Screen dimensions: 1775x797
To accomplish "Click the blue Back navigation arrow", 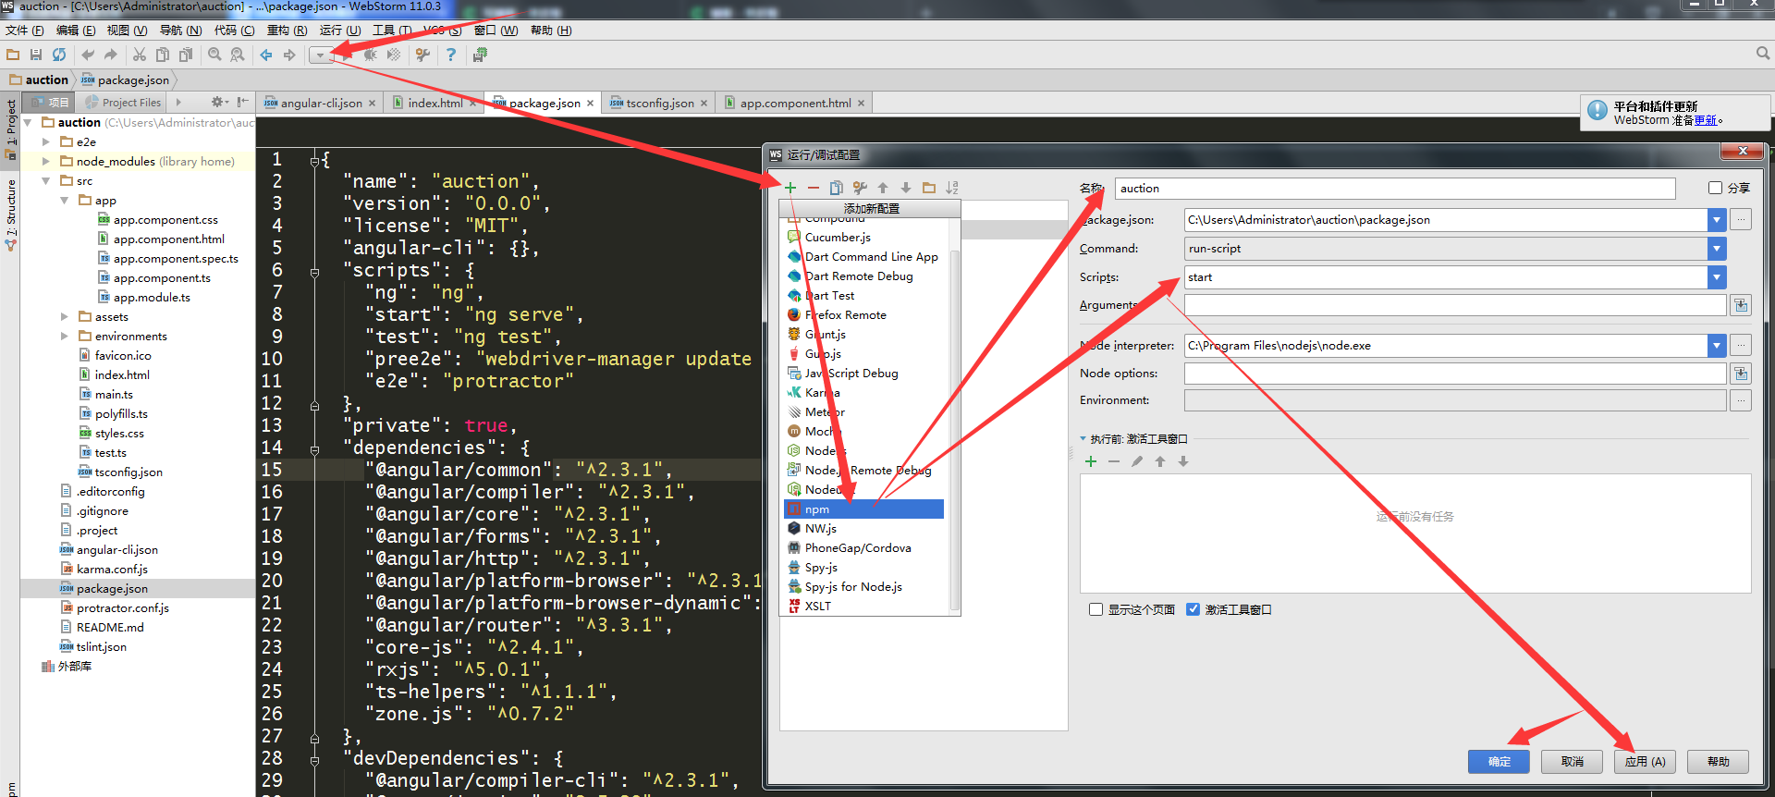I will tap(266, 55).
